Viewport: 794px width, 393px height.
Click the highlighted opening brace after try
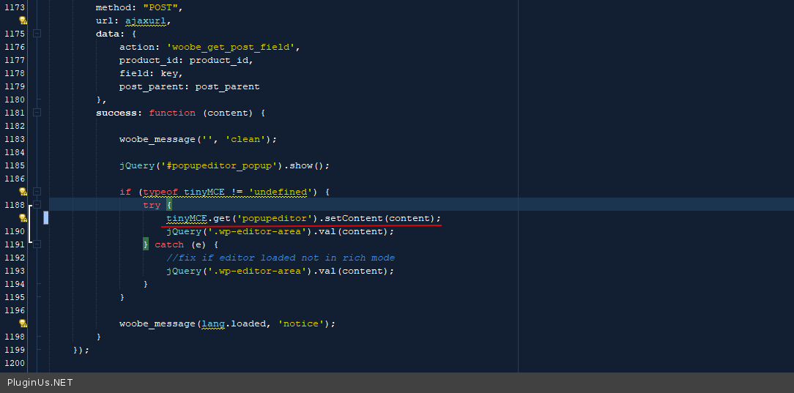pos(169,205)
